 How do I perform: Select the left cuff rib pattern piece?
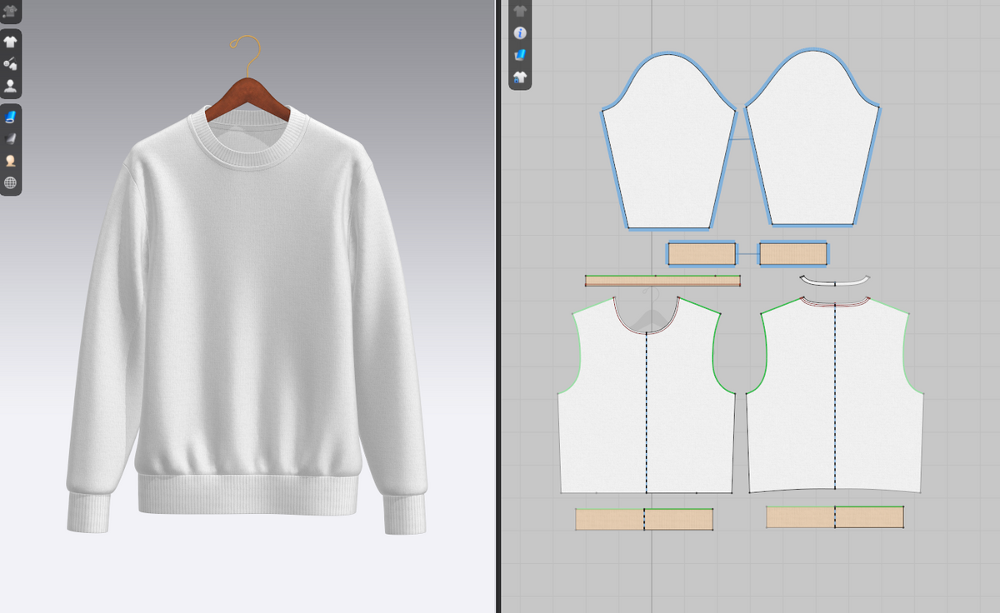pos(702,254)
